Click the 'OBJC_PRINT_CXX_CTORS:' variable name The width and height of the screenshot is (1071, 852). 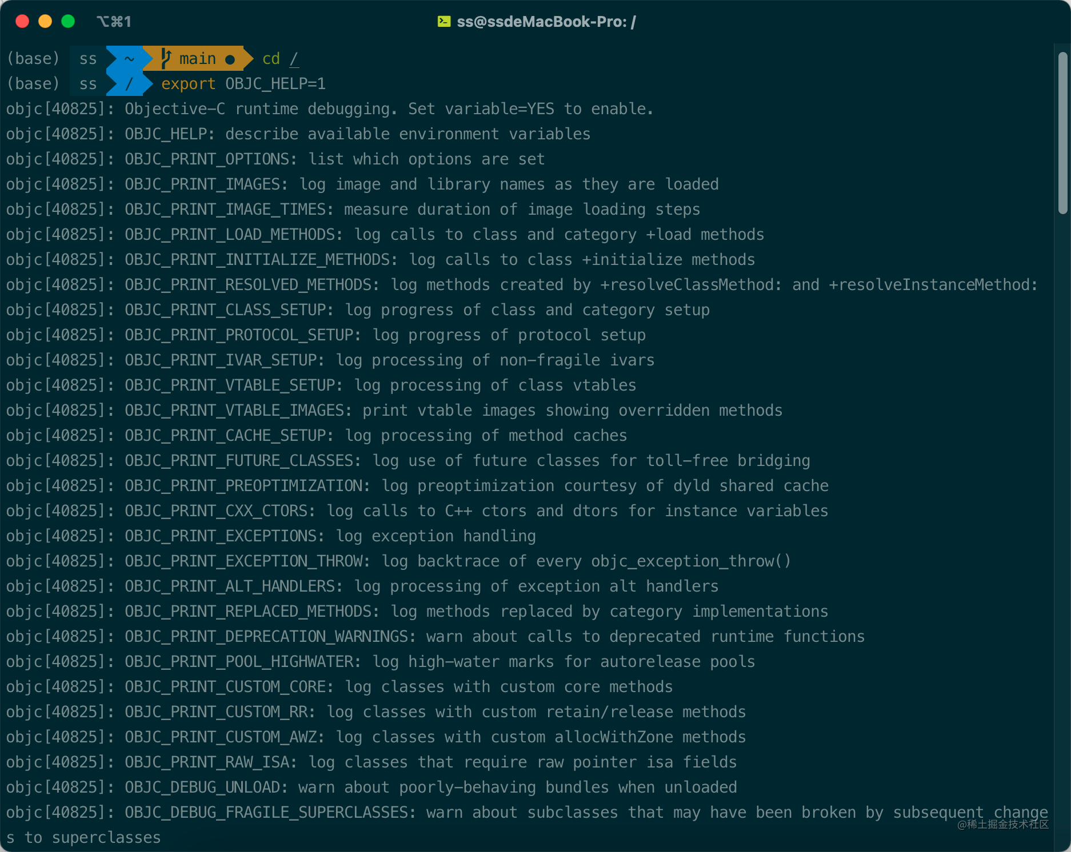click(x=220, y=511)
